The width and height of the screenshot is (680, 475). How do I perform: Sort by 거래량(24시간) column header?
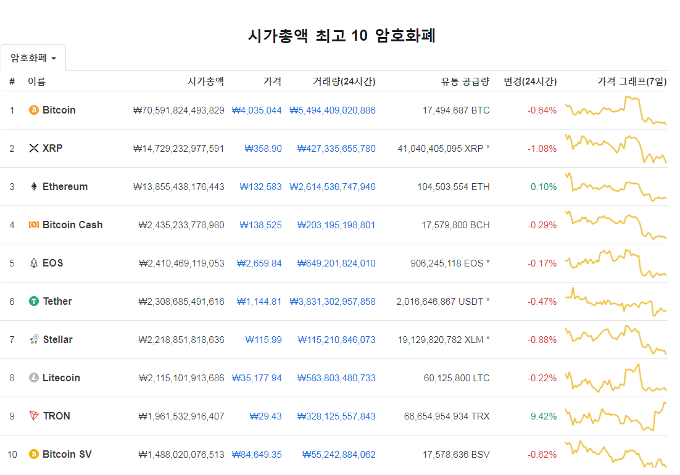(344, 81)
